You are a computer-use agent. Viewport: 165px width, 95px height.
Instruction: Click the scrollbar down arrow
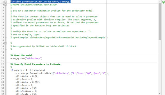[x=160, y=93]
